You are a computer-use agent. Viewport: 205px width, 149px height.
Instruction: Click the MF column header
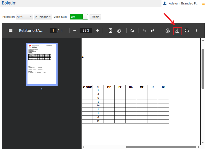[142, 87]
